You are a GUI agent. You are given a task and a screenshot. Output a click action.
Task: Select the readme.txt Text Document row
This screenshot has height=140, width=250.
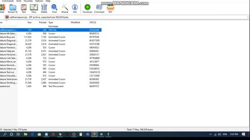(51, 86)
